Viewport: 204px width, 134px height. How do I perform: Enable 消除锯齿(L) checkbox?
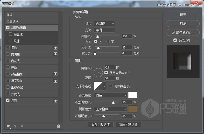coord(111,86)
